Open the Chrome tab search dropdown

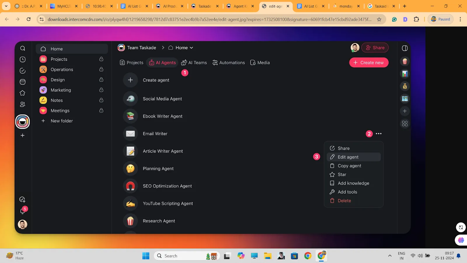click(x=6, y=6)
